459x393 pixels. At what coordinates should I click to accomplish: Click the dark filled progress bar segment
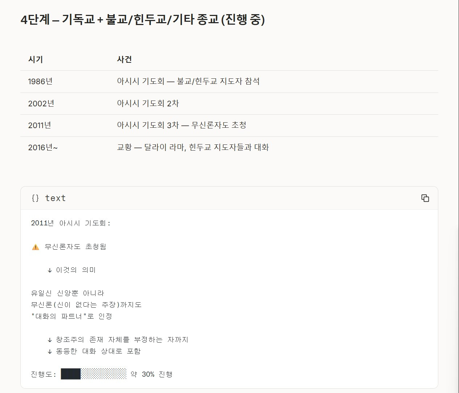coord(70,374)
